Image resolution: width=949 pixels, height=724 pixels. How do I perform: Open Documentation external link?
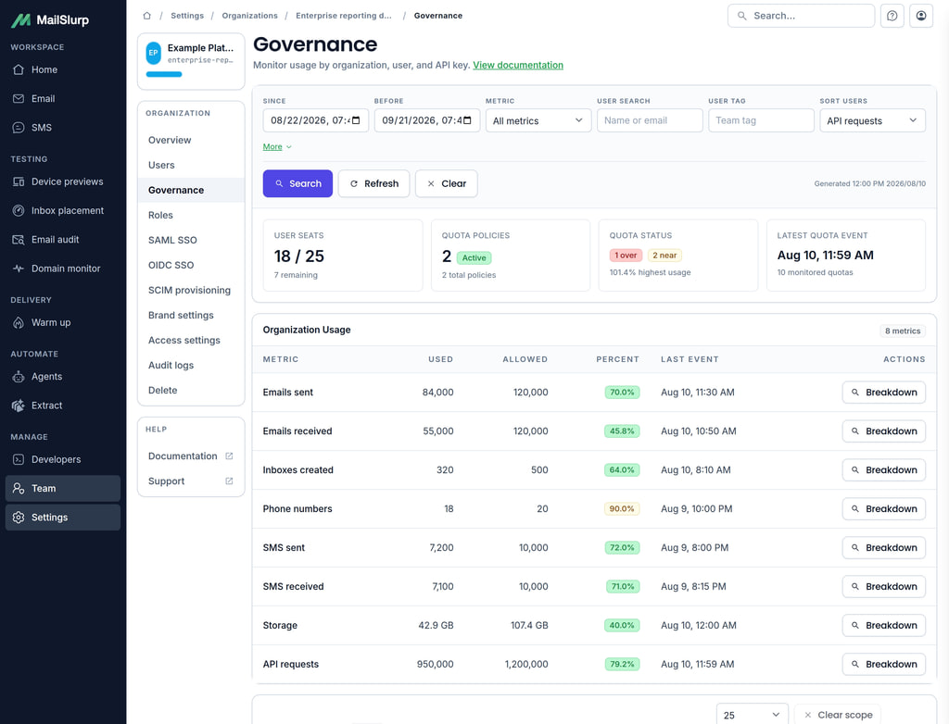pos(191,456)
